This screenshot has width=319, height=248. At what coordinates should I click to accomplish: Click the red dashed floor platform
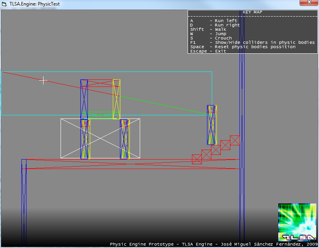[x=119, y=164]
